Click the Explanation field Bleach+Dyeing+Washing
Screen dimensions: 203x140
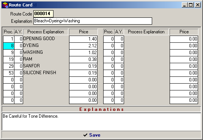point(93,21)
